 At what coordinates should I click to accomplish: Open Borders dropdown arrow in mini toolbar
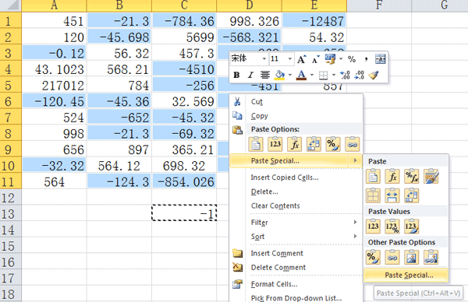tap(333, 75)
